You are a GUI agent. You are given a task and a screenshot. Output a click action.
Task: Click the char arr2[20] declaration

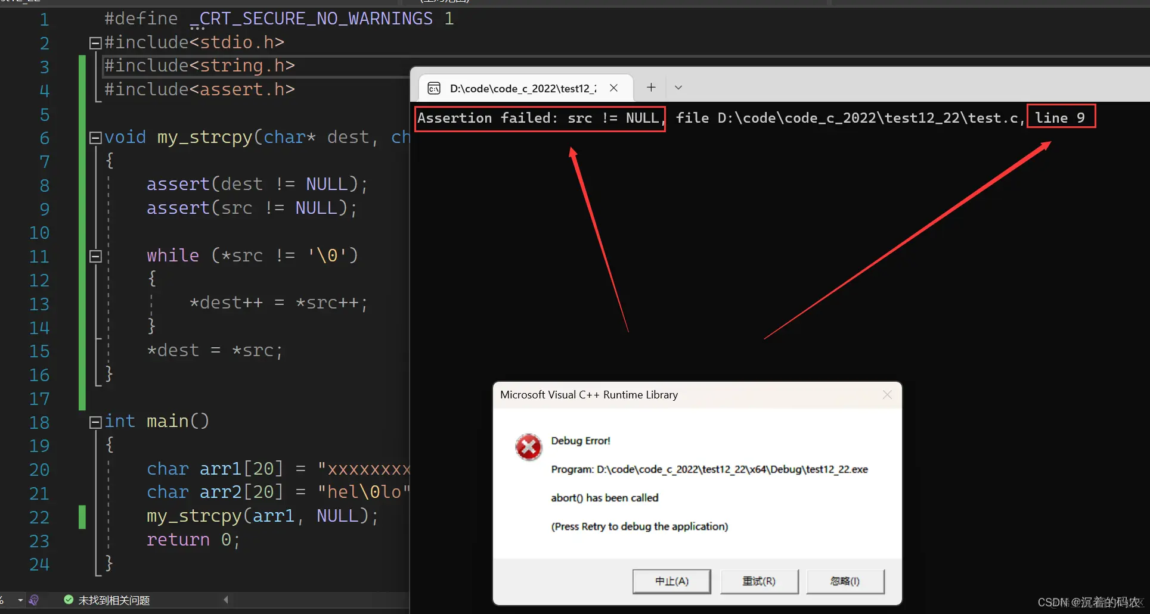[x=278, y=492]
